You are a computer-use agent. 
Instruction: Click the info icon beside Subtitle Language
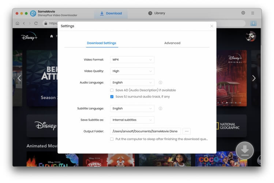(160, 109)
